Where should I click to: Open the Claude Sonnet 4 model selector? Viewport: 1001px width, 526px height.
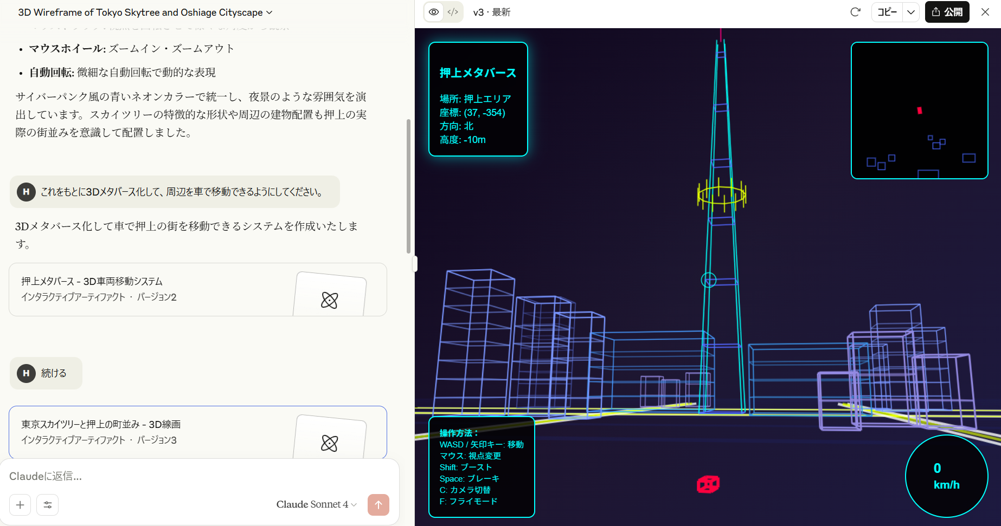coord(316,504)
